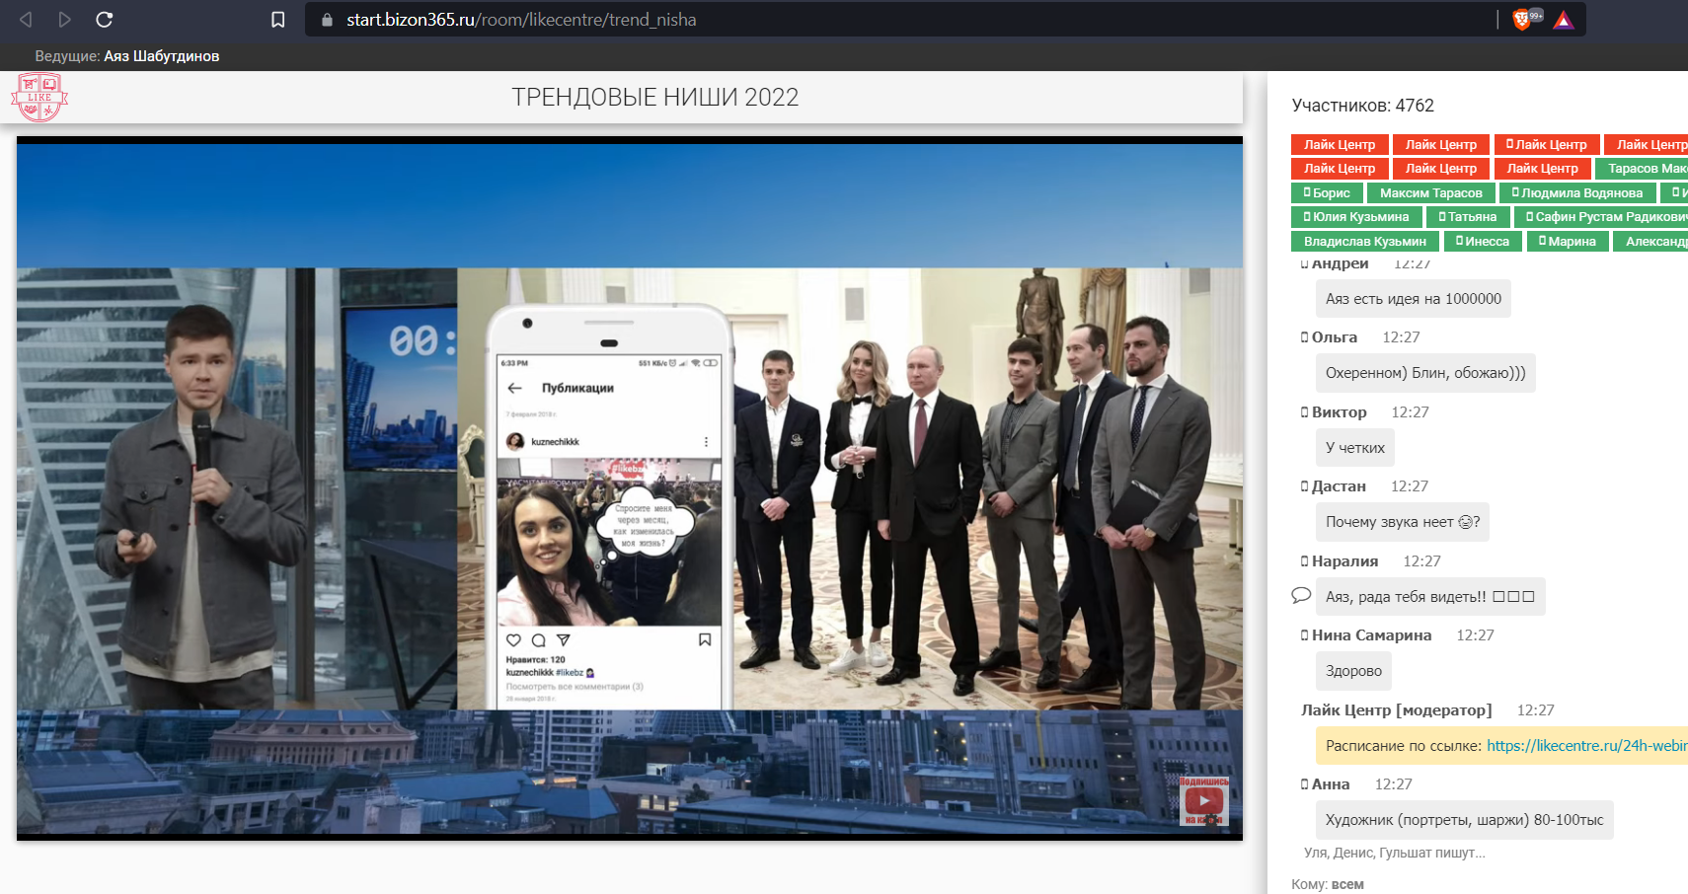Image resolution: width=1688 pixels, height=894 pixels.
Task: Select participant tag Владислав Кузьмин
Action: (x=1364, y=242)
